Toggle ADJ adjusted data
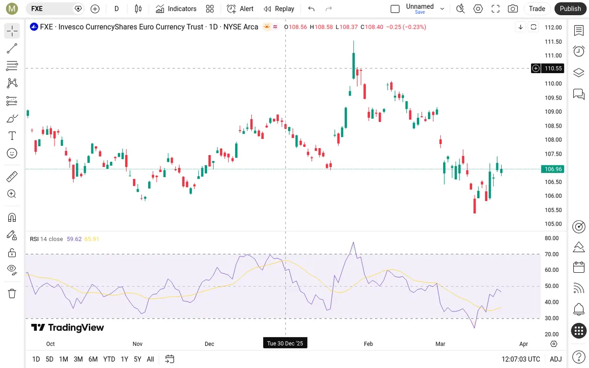Viewport: 589px width, 368px height. (556, 359)
